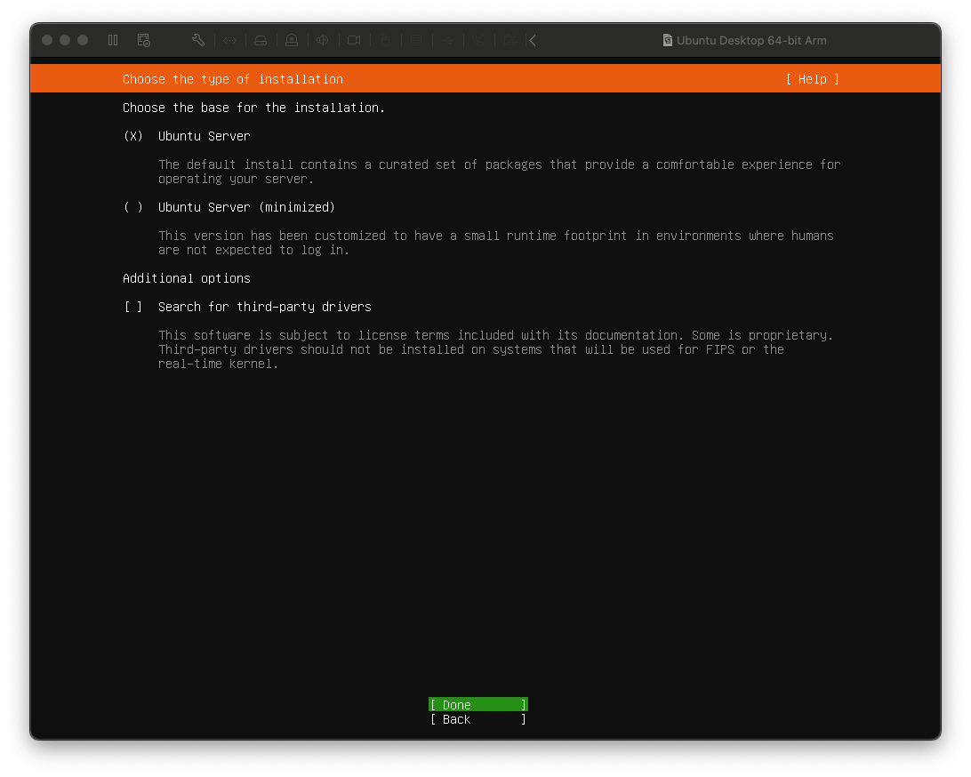Maximize the VM window

tap(83, 40)
